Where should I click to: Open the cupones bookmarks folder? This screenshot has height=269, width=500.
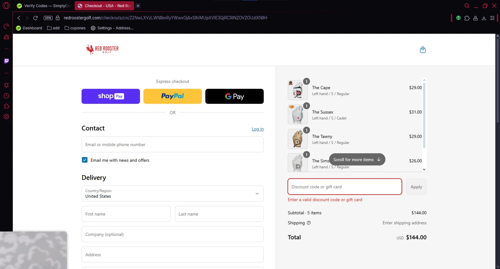[x=75, y=28]
